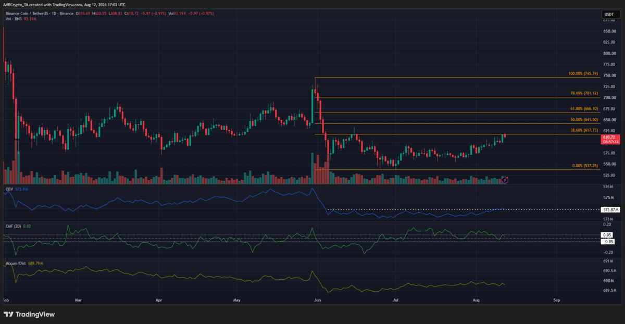This screenshot has height=324, width=625.
Task: Click the 525.00 price axis label
Action: pyautogui.click(x=609, y=175)
